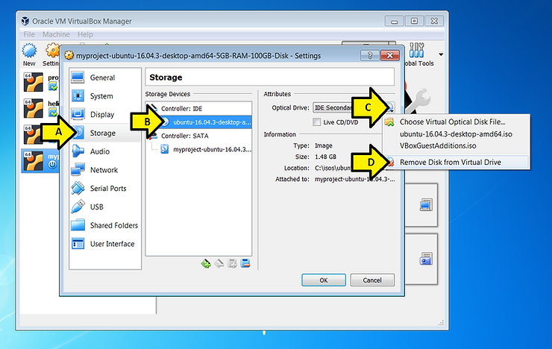The image size is (552, 349).
Task: Toggle the Live CD/DVD checkbox
Action: tap(317, 122)
